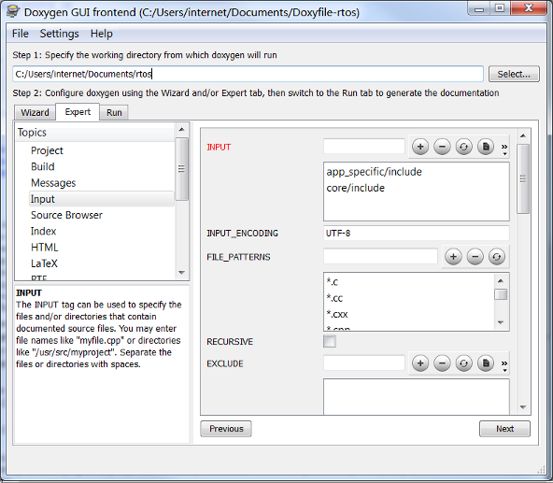Select the Messages topic

[x=53, y=183]
